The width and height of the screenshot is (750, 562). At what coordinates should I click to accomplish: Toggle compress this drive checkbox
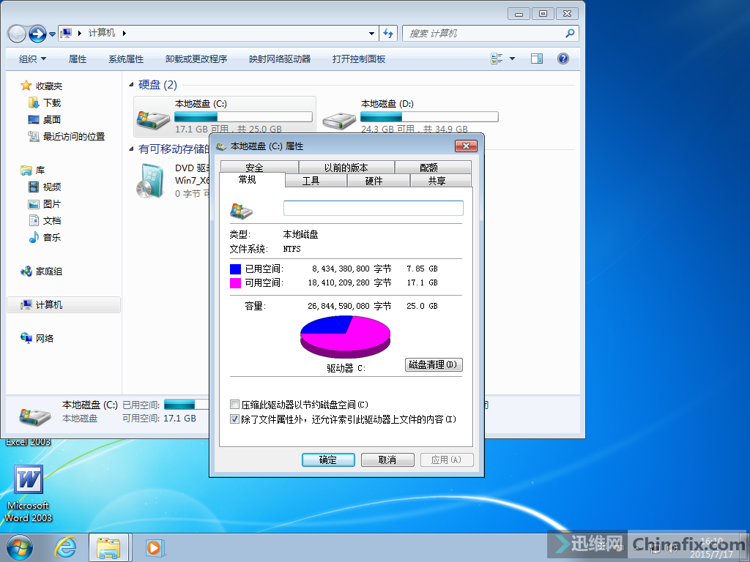234,405
